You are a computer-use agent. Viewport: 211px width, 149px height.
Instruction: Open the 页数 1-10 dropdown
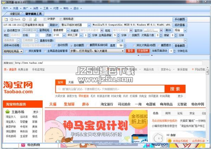point(64,35)
